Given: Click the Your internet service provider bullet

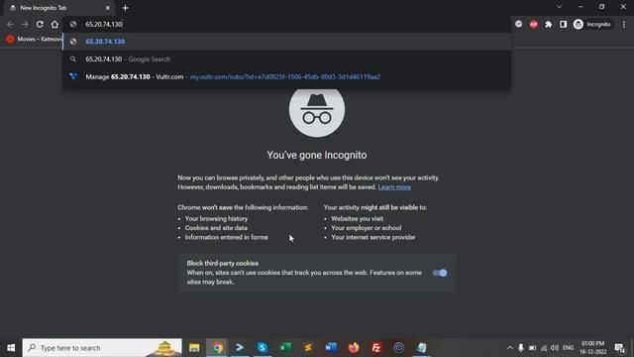Looking at the screenshot, I should tap(373, 237).
